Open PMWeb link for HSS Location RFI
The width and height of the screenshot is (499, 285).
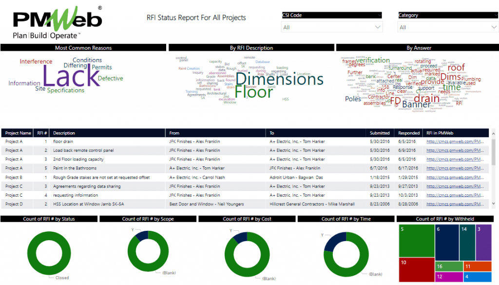pyautogui.click(x=455, y=204)
